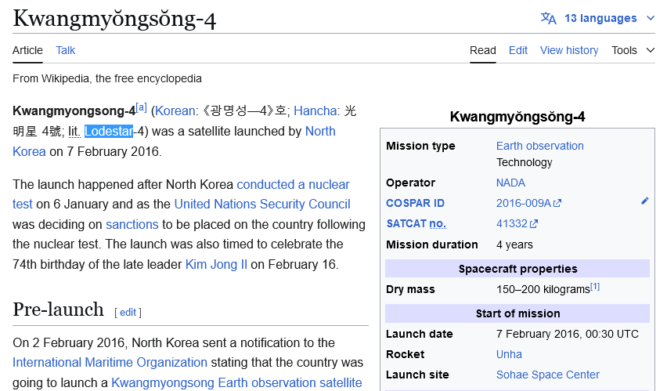667x391 pixels.
Task: Open International Maritime Organization link
Action: [x=110, y=363]
